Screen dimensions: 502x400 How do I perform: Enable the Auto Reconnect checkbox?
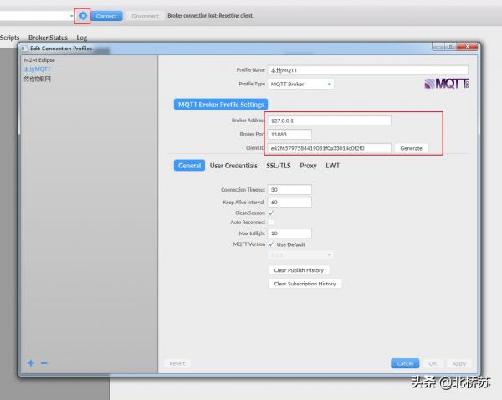coord(271,223)
